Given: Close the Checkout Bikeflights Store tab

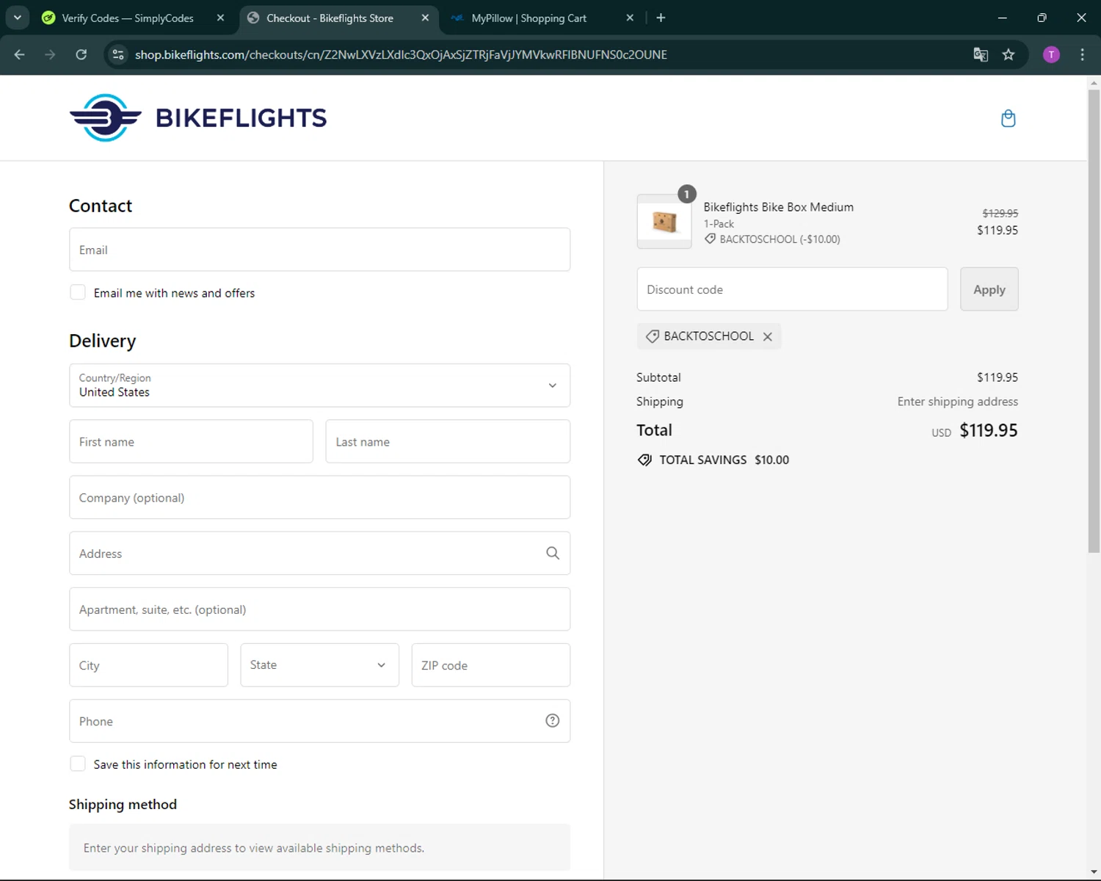Looking at the screenshot, I should [425, 18].
